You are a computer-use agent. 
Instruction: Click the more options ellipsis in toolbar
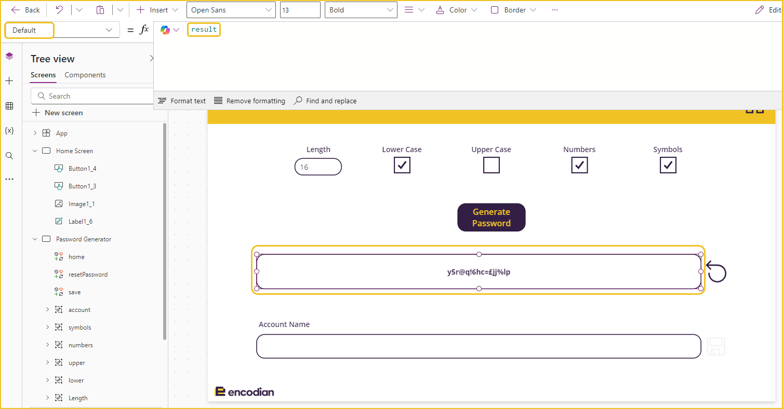click(555, 10)
